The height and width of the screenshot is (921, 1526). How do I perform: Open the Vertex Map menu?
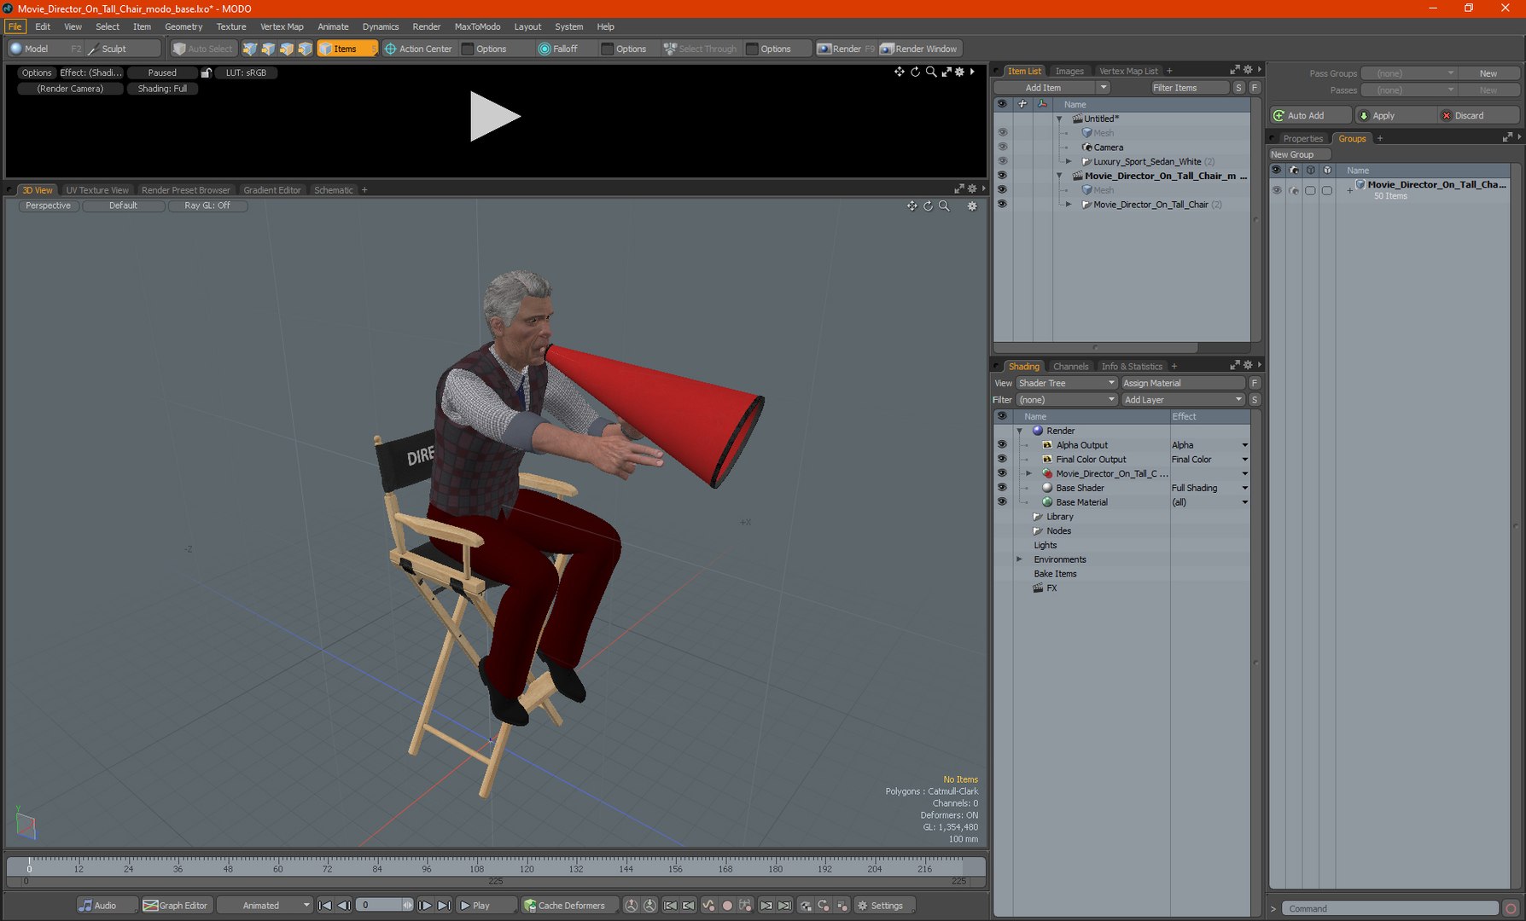click(x=282, y=26)
